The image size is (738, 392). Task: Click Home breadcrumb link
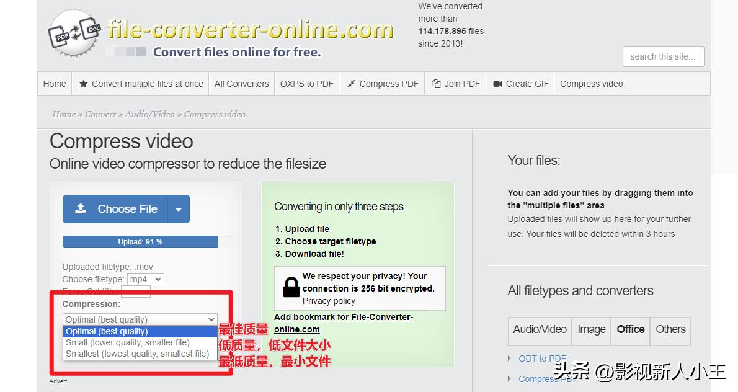64,114
